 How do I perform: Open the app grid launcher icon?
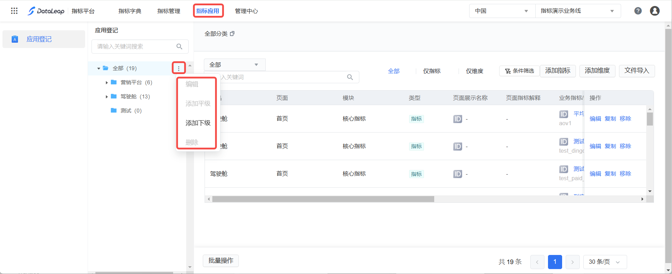pyautogui.click(x=14, y=11)
